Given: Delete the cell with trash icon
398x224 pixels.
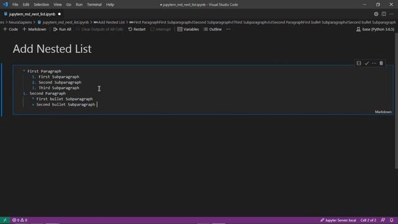Looking at the screenshot, I should click(x=381, y=63).
